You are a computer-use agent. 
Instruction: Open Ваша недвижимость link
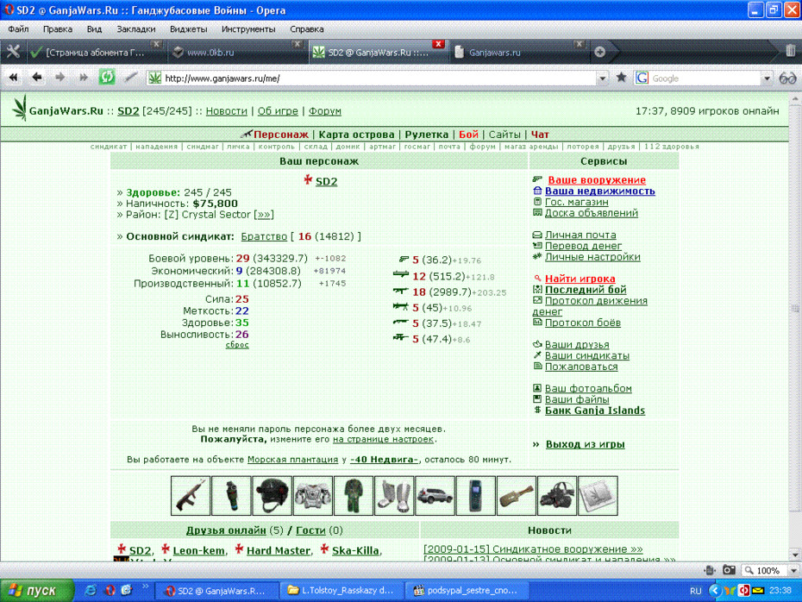(600, 191)
